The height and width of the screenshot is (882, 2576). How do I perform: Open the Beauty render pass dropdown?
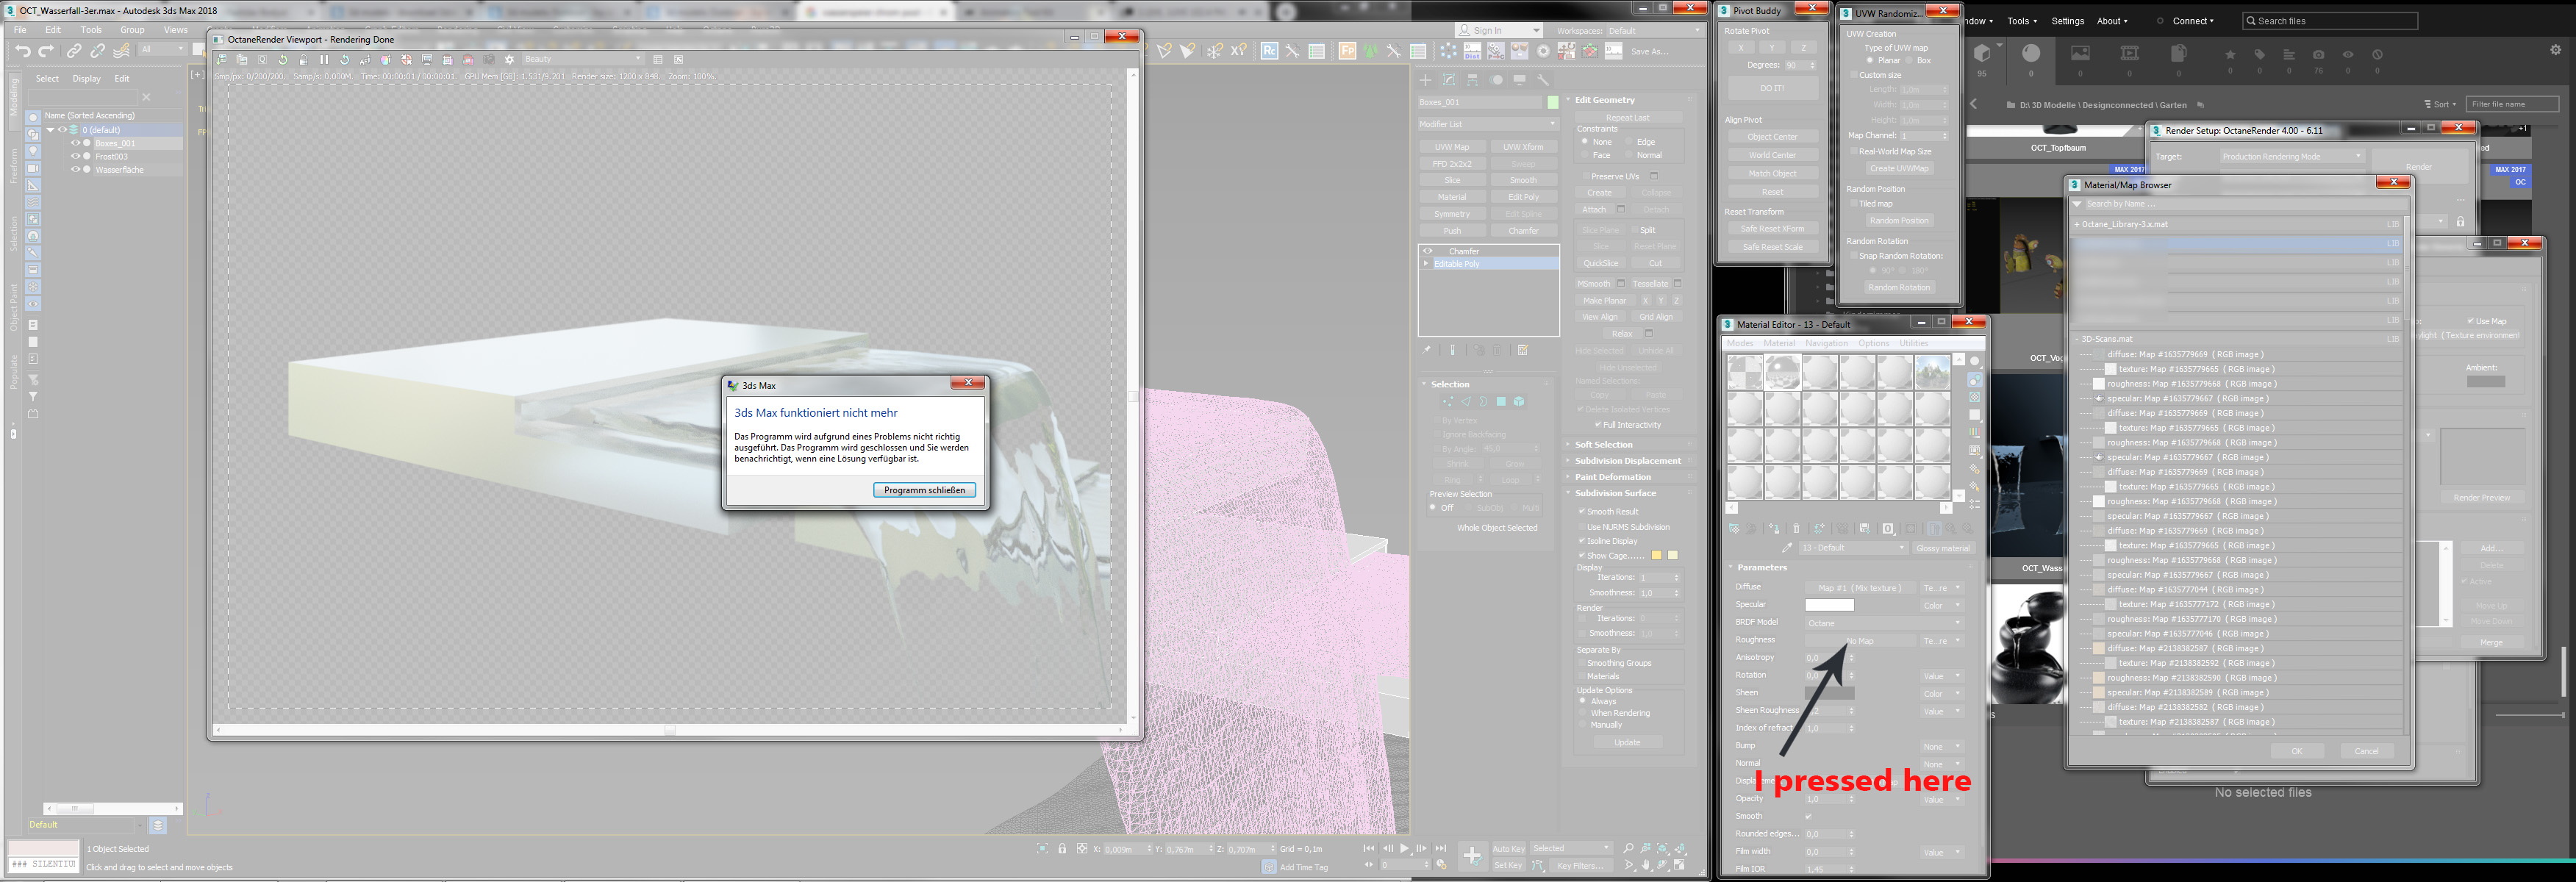click(x=582, y=60)
